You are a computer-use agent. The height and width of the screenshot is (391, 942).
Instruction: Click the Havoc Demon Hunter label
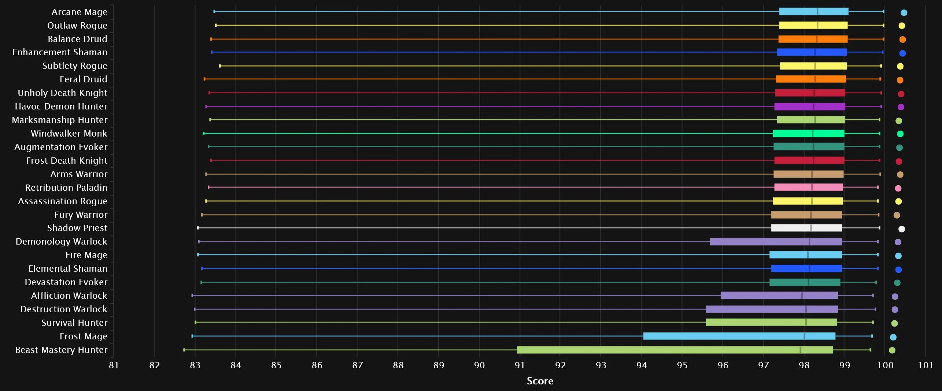tap(61, 107)
